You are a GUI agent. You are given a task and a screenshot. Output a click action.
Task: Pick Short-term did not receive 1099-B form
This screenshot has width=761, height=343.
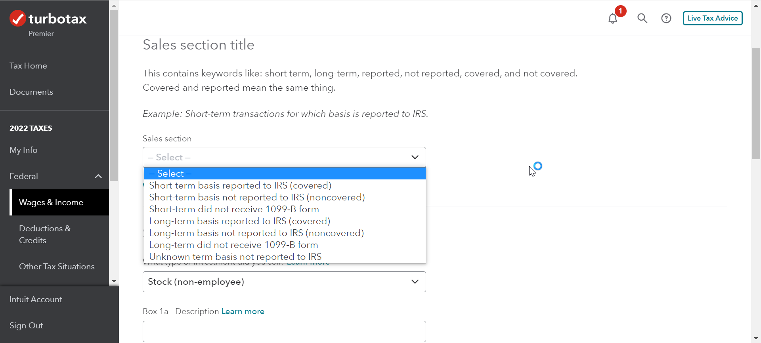point(234,209)
